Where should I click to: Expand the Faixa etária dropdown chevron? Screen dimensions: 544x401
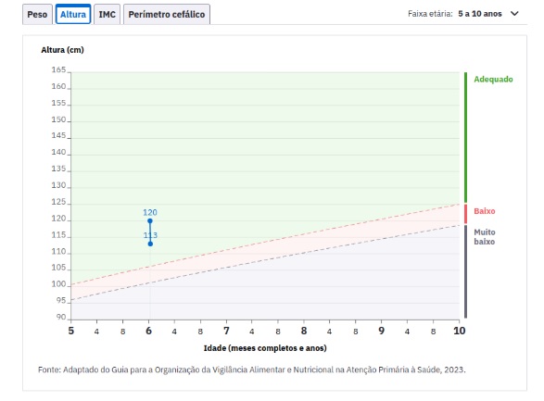(514, 14)
